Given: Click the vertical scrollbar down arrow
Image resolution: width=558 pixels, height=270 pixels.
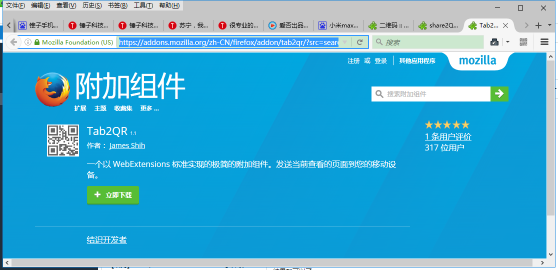Looking at the screenshot, I should tap(550, 254).
